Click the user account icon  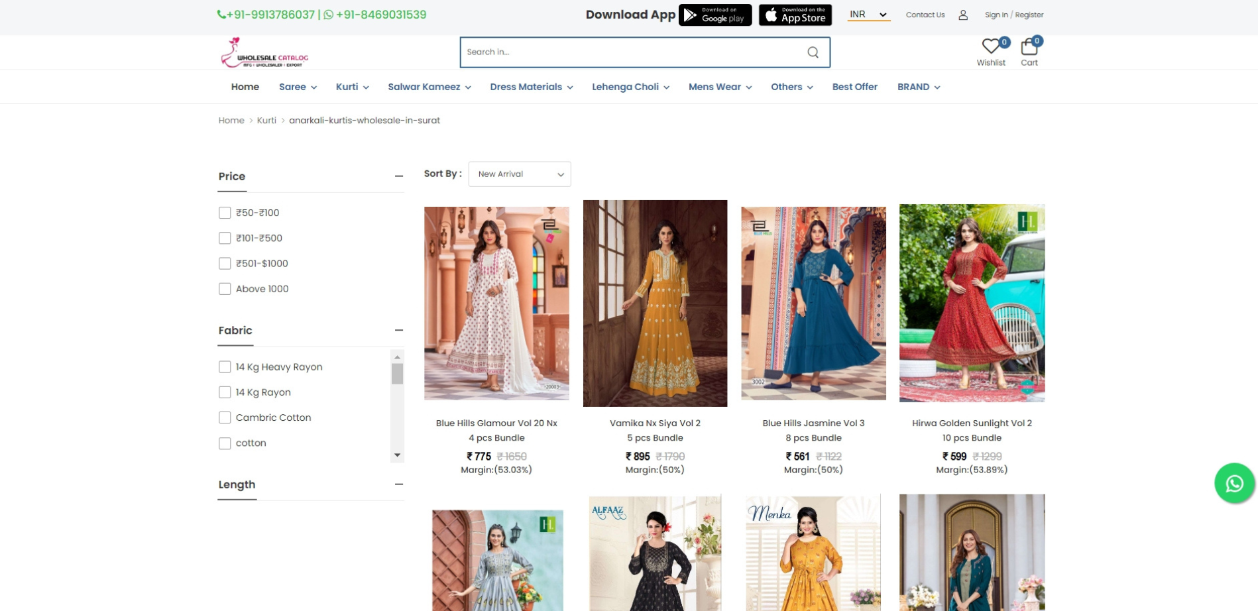pos(963,15)
